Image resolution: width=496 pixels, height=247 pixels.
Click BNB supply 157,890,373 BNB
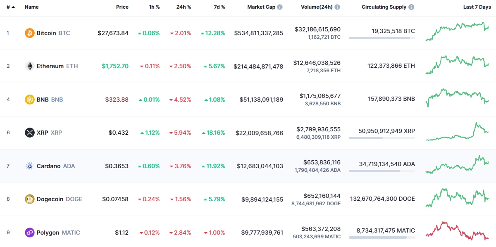point(391,99)
